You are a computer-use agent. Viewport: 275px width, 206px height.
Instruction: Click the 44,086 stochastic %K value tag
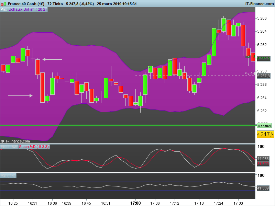263,159
